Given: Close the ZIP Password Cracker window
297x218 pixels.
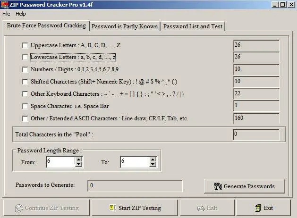Looking at the screenshot, I should pyautogui.click(x=291, y=5).
